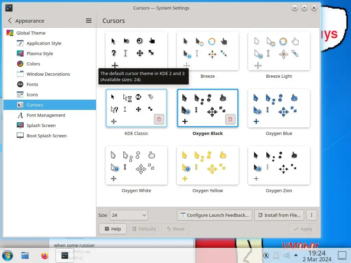Open Font Management settings page
Viewport: 351px width, 263px height.
click(x=50, y=115)
